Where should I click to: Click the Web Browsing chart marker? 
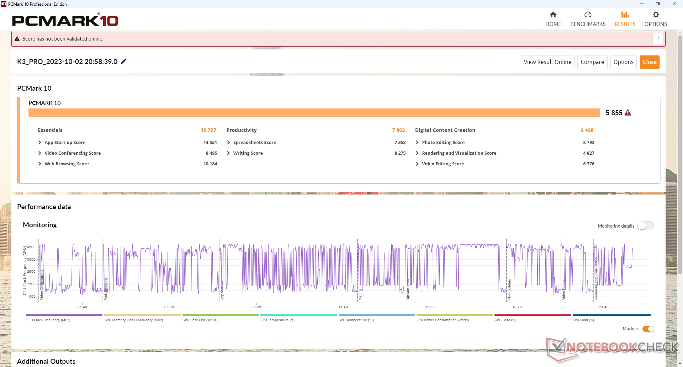click(106, 289)
